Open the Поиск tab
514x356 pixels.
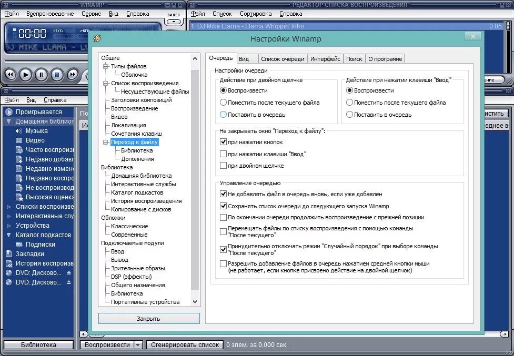coord(354,59)
